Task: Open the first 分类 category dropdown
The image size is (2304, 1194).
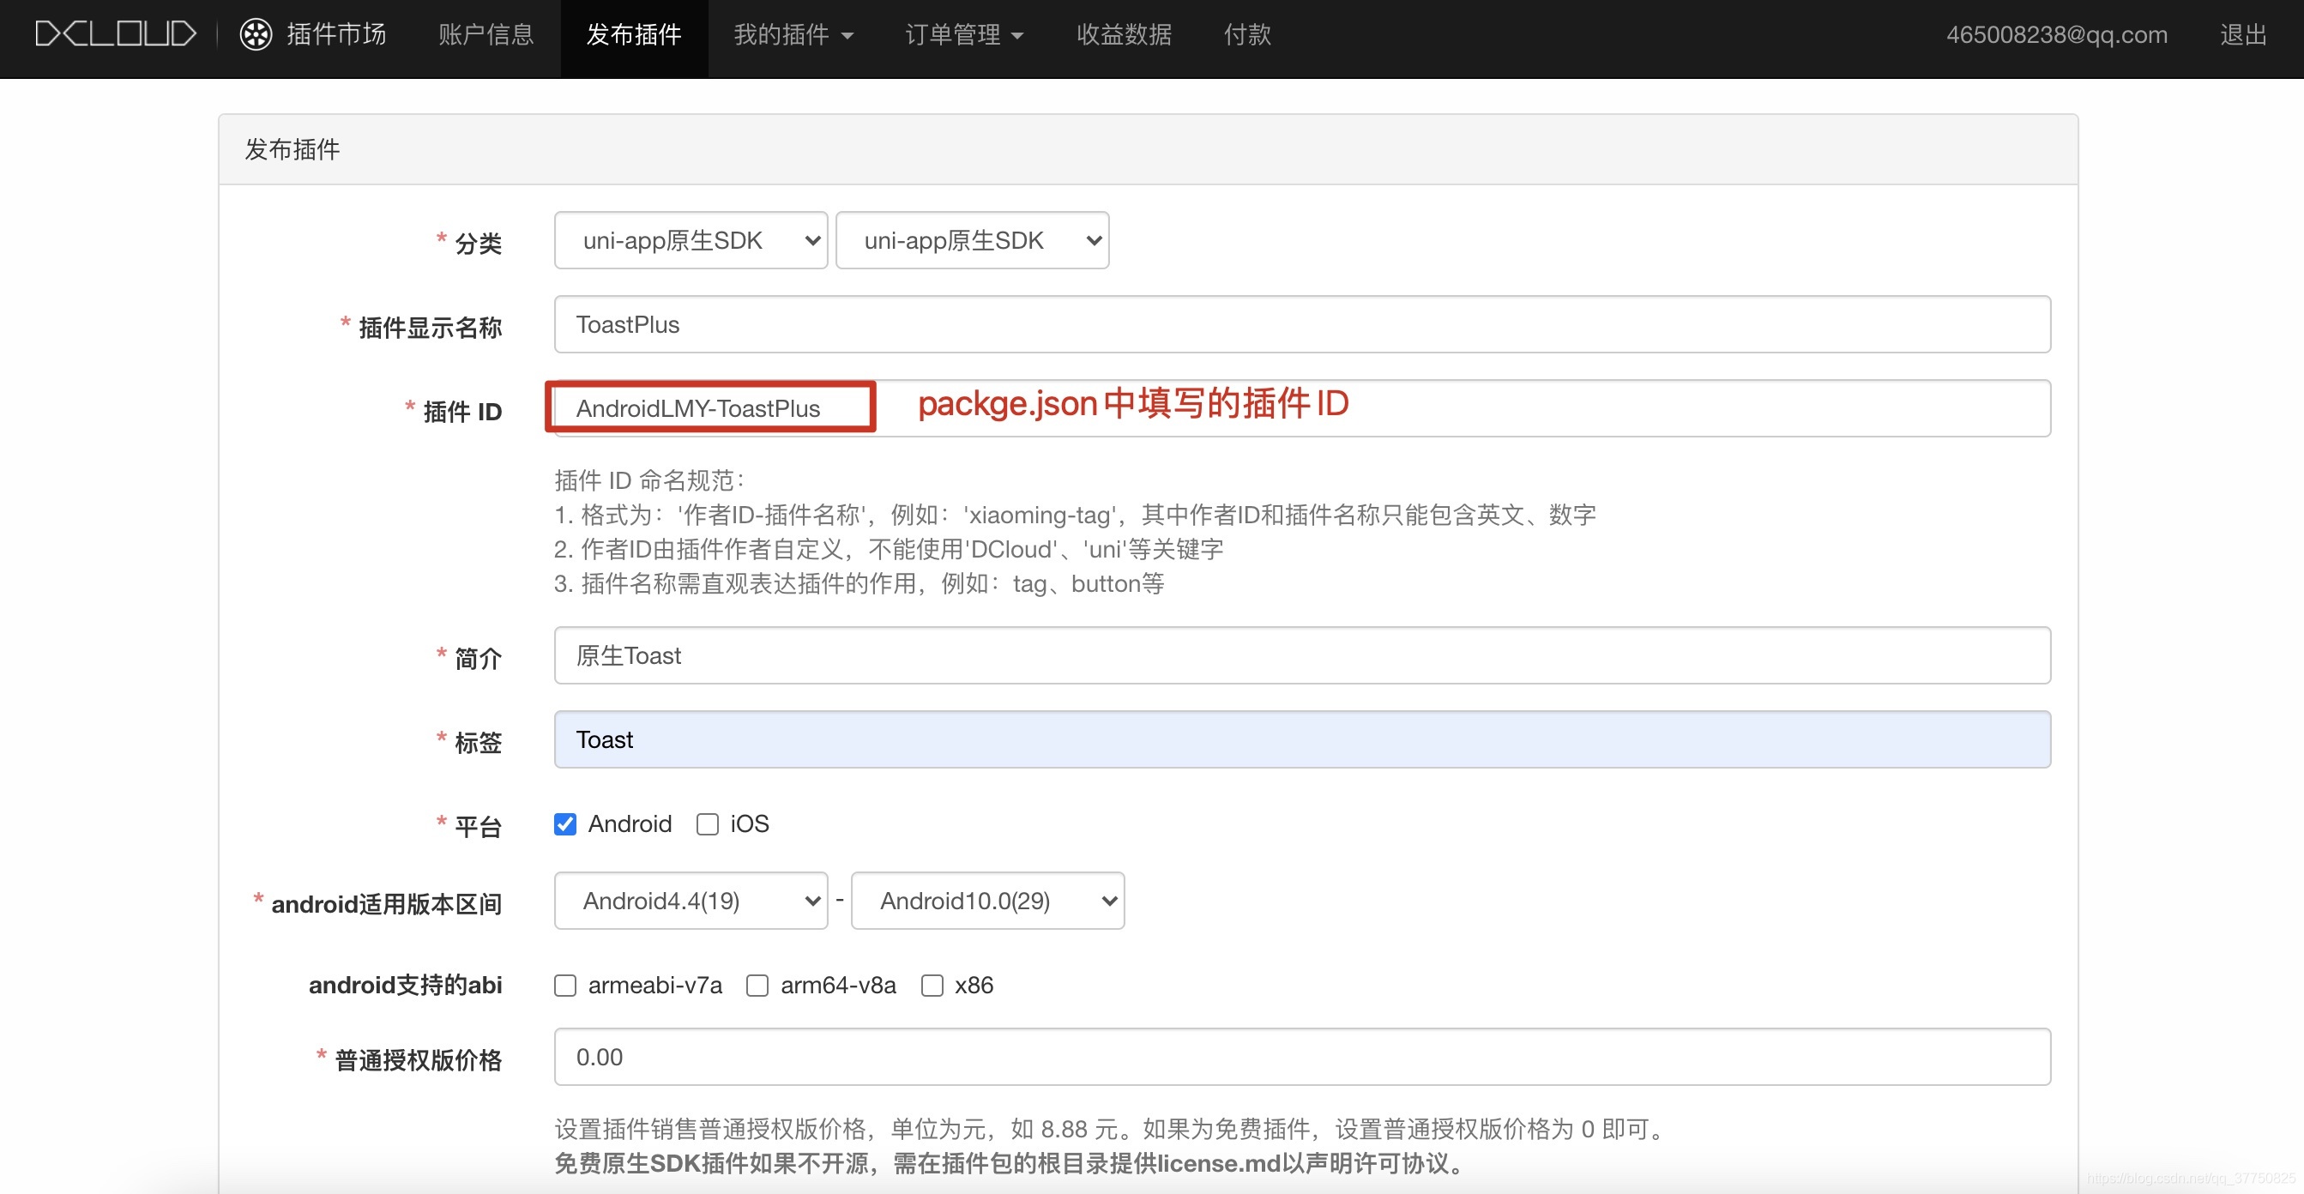Action: (691, 239)
